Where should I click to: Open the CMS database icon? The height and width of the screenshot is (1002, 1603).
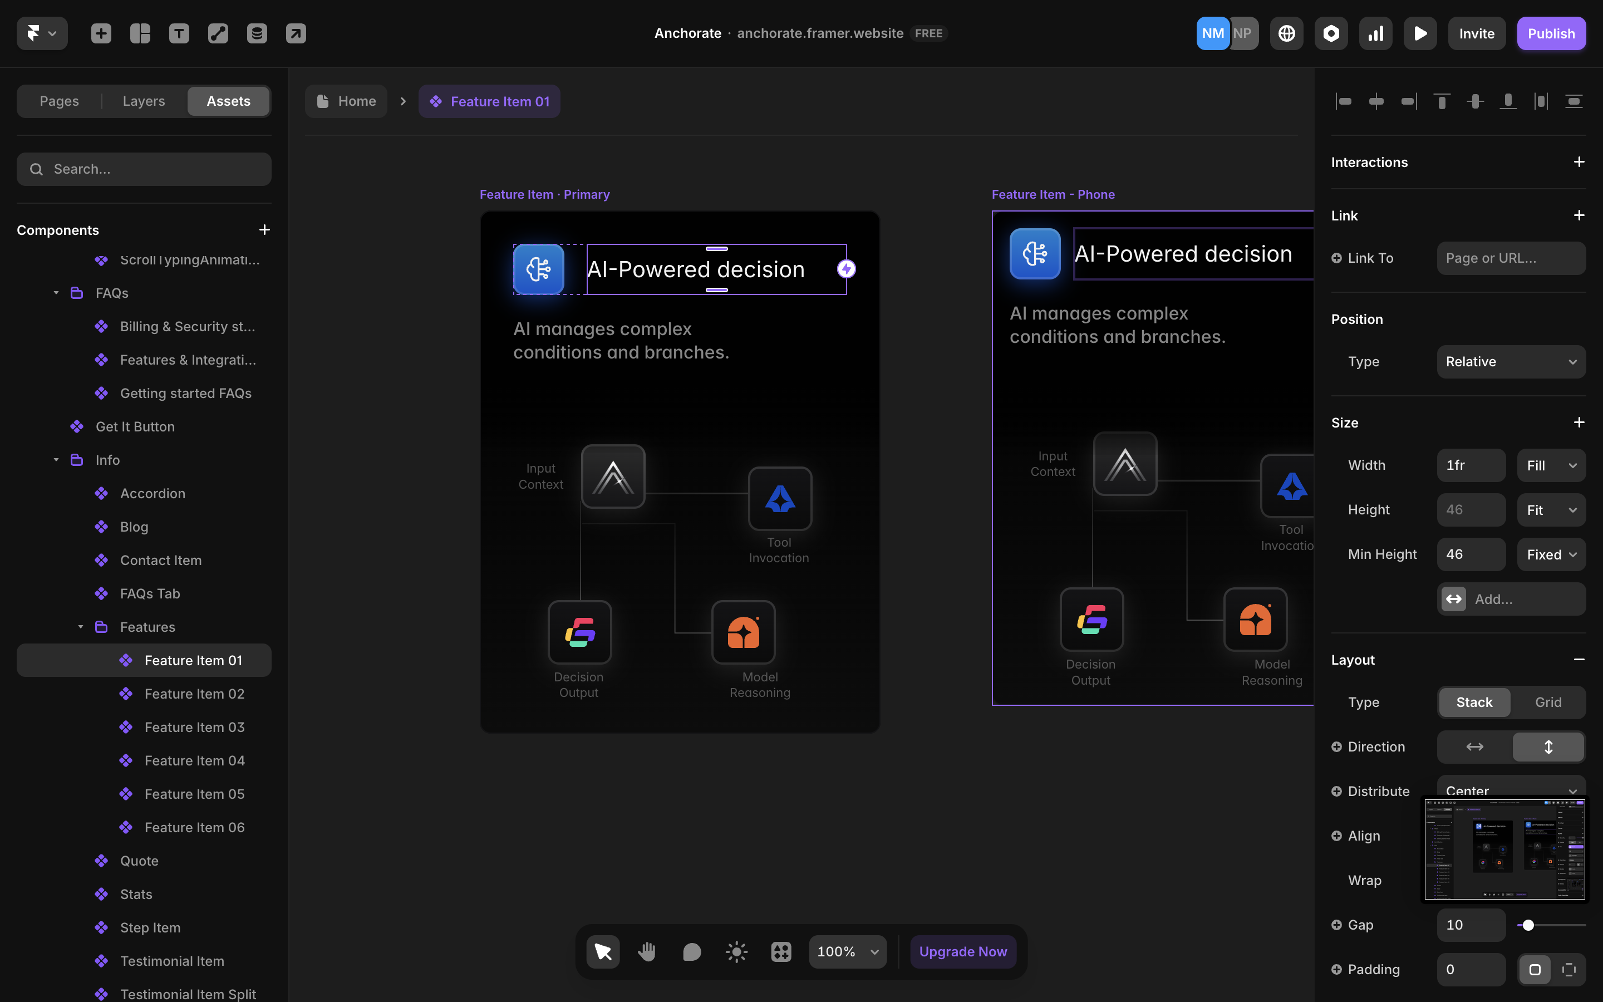tap(257, 33)
